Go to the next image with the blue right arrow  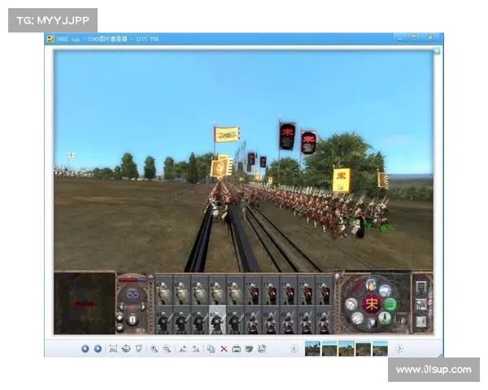click(x=98, y=349)
